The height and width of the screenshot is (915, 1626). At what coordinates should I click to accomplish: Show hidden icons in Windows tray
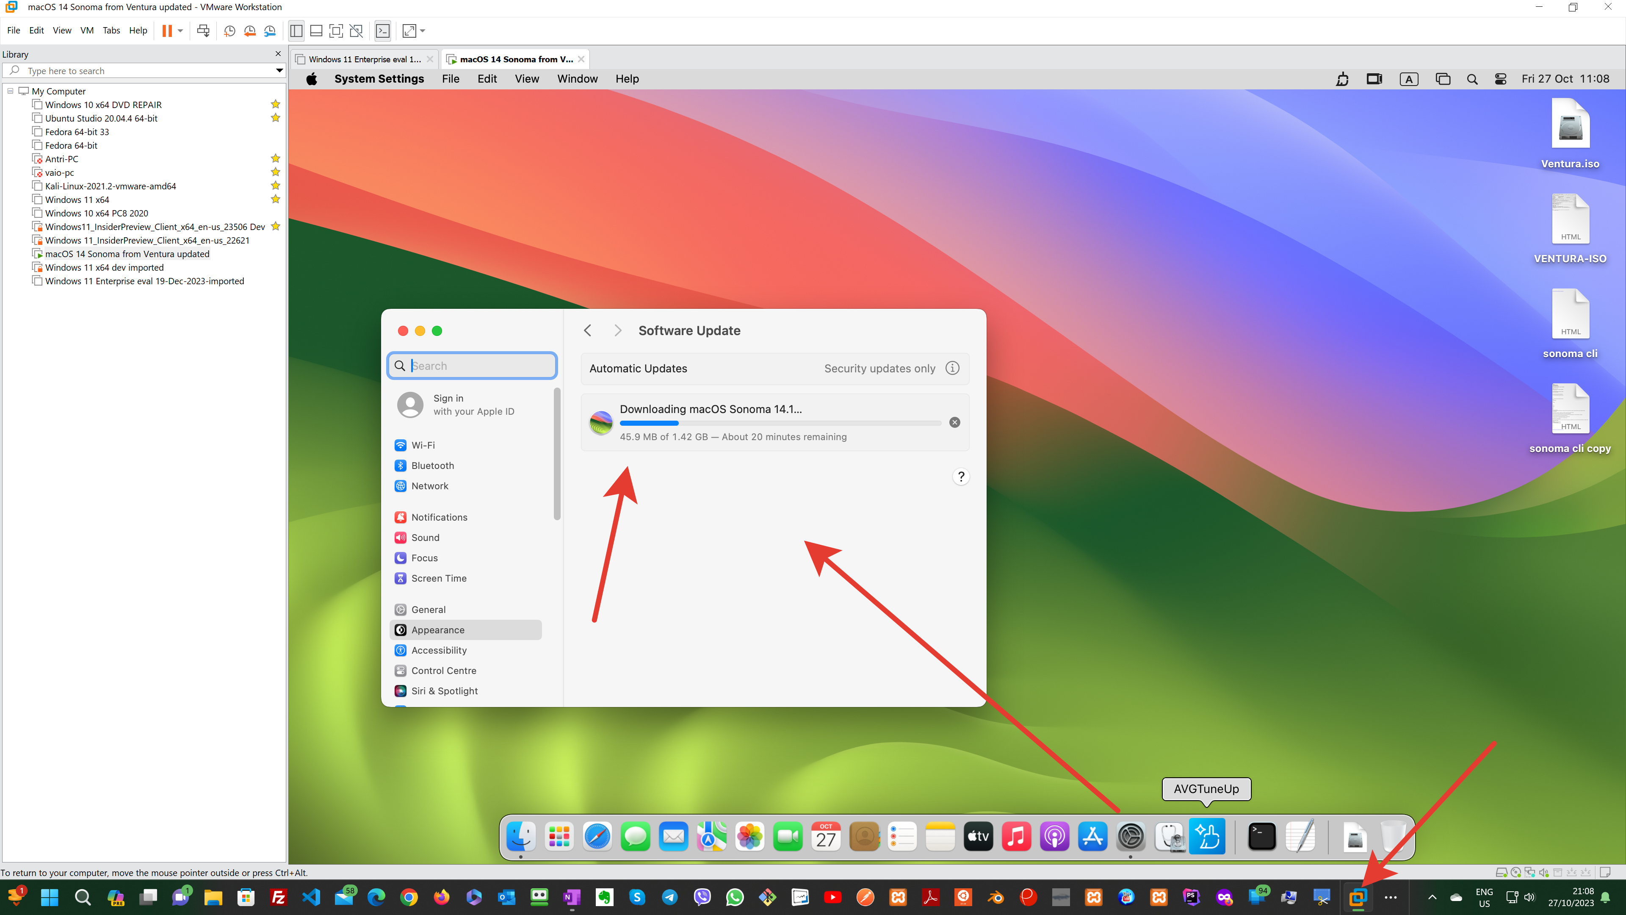point(1432,897)
